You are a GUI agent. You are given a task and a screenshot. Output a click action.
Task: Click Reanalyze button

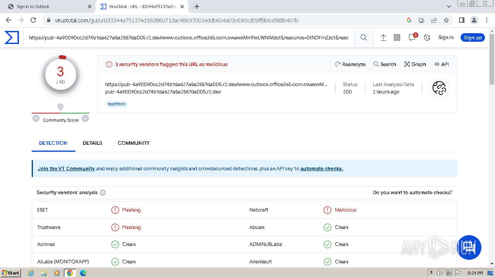point(350,64)
